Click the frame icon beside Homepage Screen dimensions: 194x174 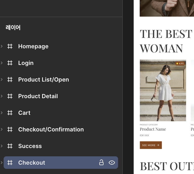pyautogui.click(x=10, y=46)
